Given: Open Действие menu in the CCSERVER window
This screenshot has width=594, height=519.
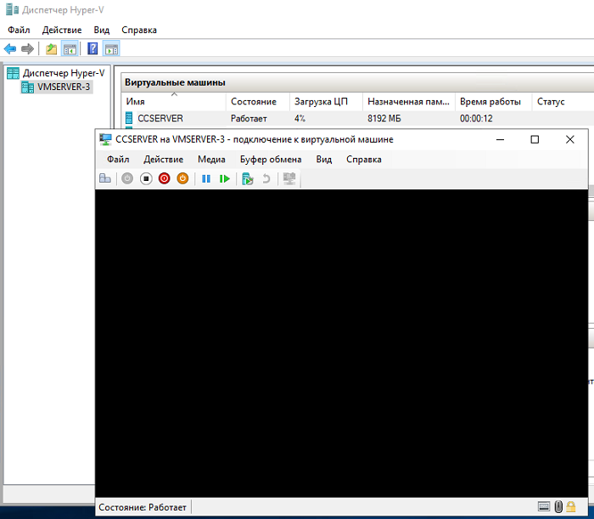Looking at the screenshot, I should click(163, 159).
